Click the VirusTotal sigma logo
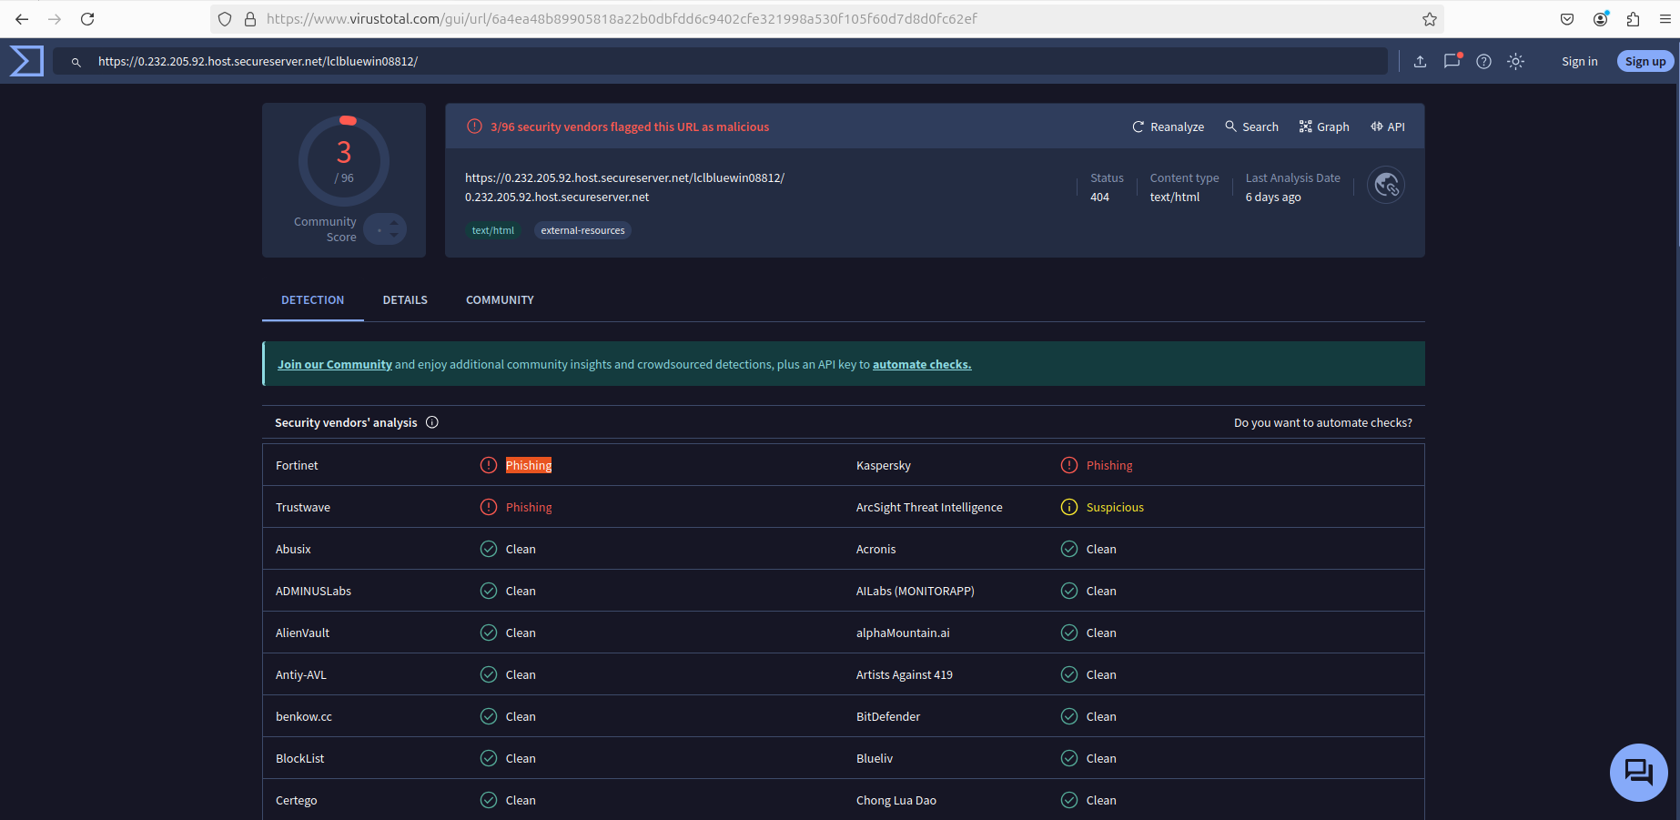Image resolution: width=1680 pixels, height=820 pixels. click(x=26, y=61)
